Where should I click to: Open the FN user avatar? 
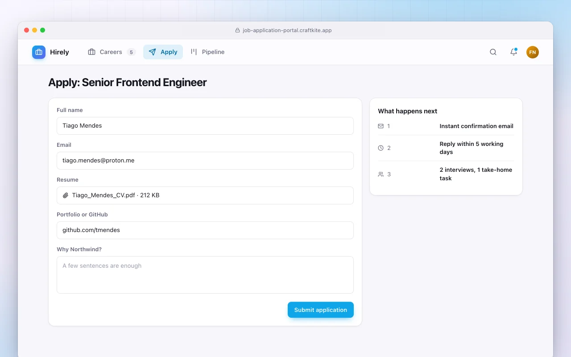(533, 52)
